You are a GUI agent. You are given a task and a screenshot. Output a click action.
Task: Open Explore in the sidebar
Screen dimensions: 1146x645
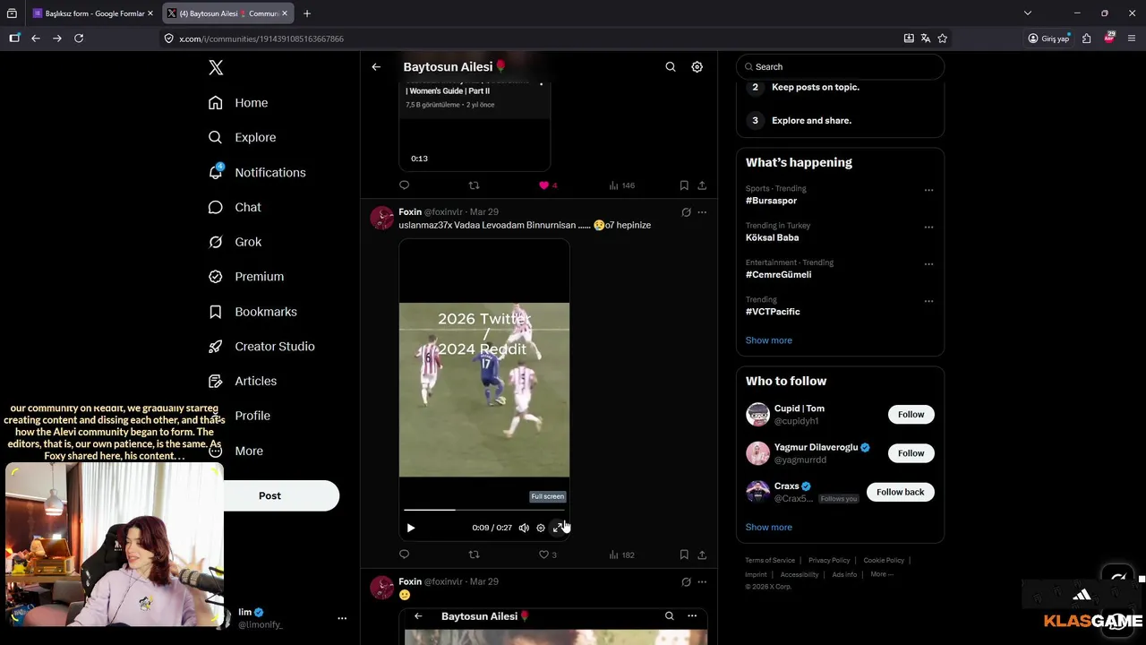(x=242, y=137)
